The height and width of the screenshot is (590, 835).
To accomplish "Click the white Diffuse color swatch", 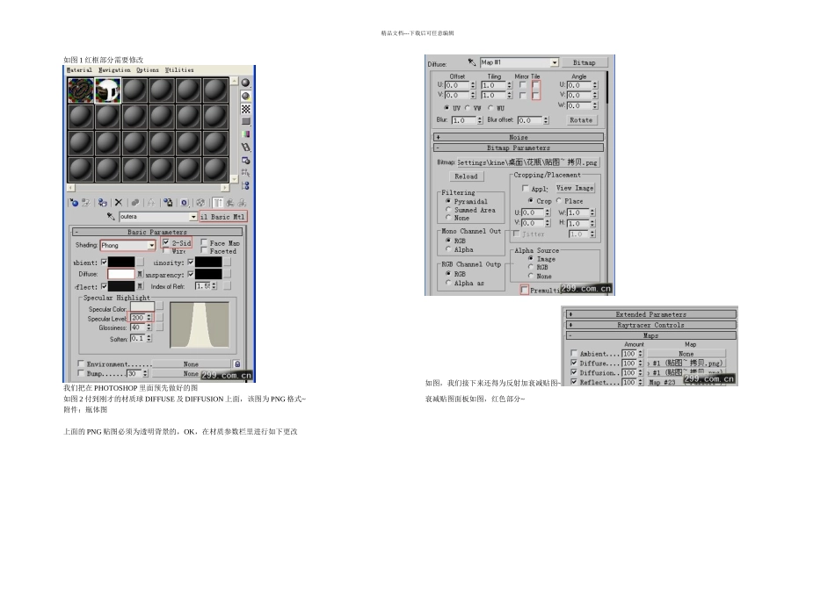I will coord(121,274).
